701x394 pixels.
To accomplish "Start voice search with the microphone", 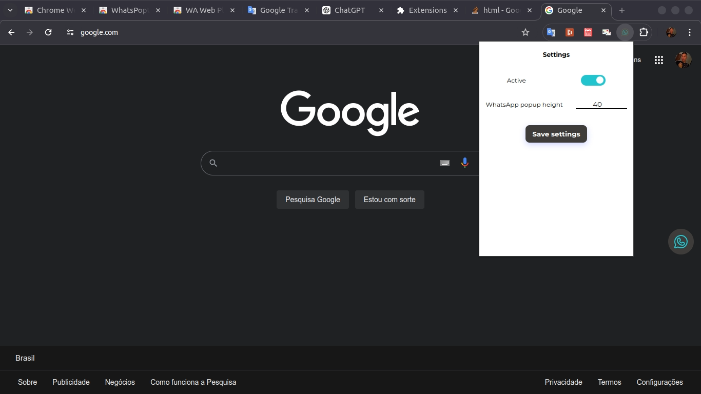I will (464, 163).
